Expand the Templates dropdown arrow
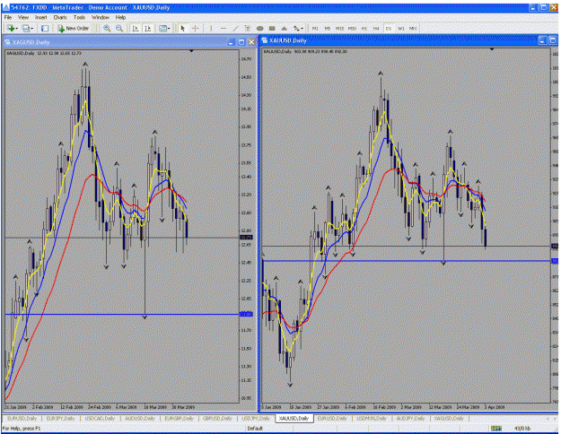 (169, 29)
